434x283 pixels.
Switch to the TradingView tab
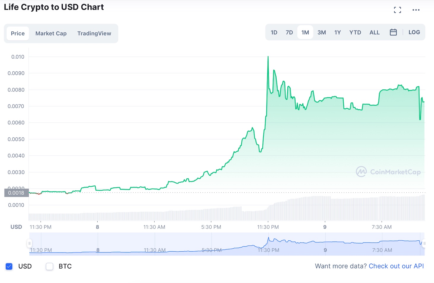tap(94, 33)
